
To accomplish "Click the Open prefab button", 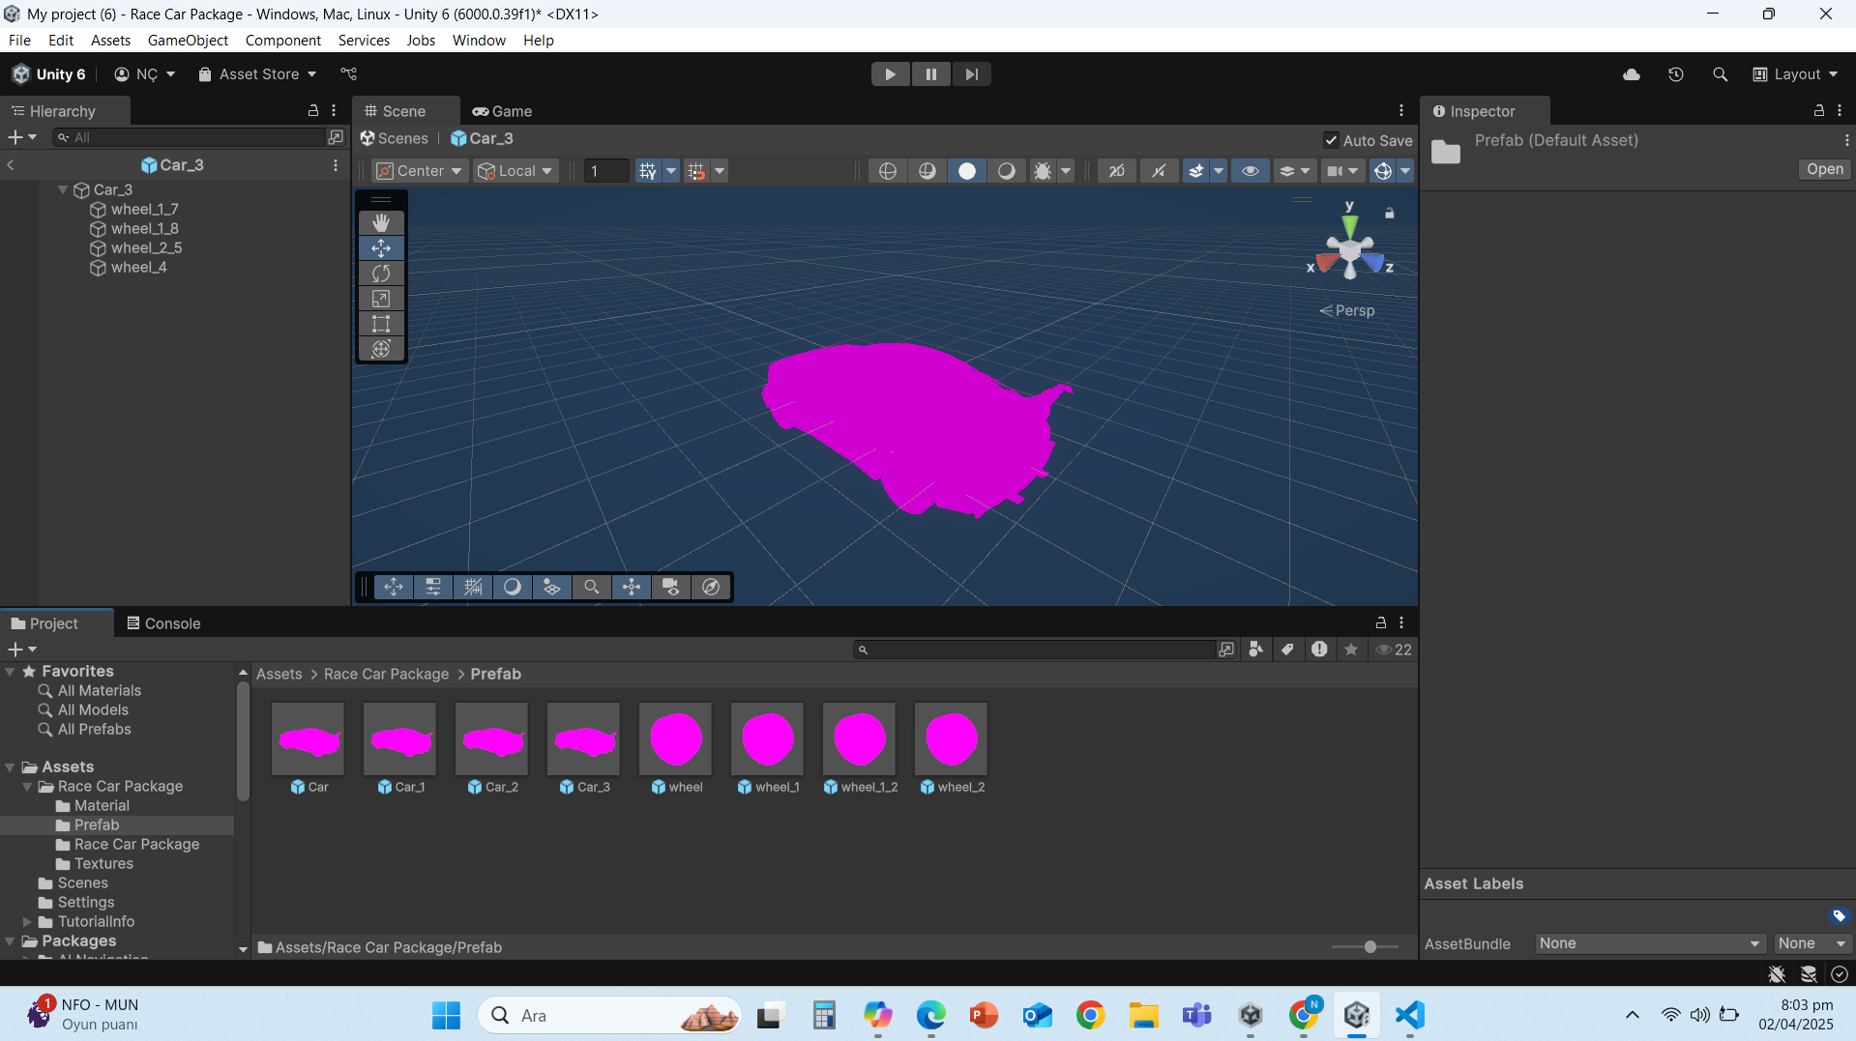I will [1825, 169].
